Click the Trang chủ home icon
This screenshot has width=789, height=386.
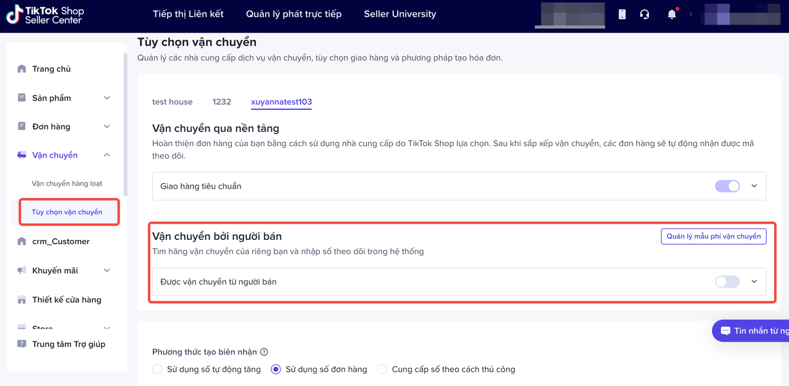[x=22, y=69]
